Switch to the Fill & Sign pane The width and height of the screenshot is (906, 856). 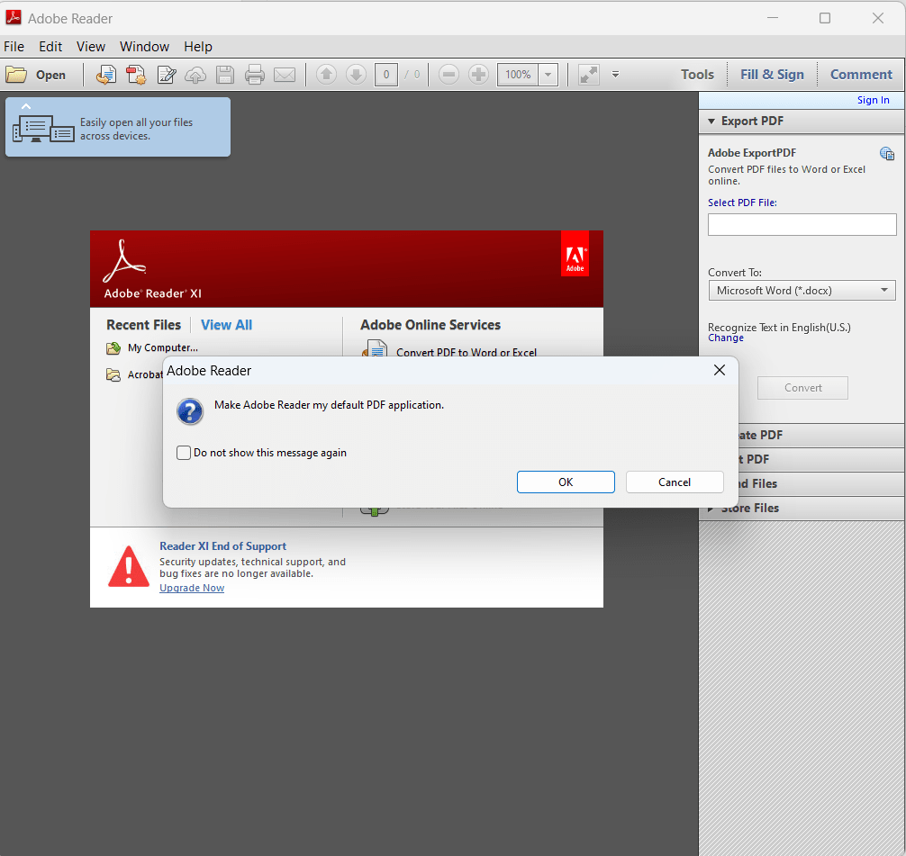772,75
